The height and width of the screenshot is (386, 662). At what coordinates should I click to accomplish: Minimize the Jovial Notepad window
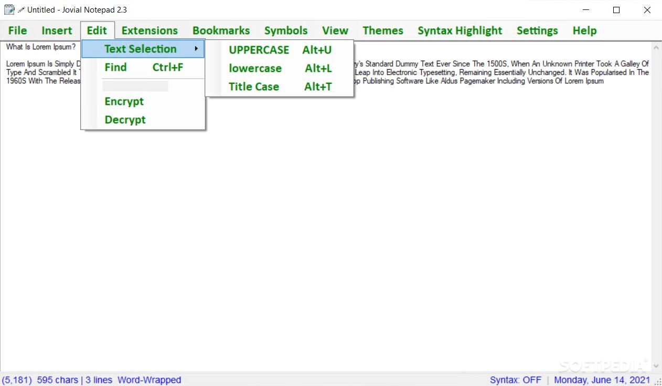[586, 10]
